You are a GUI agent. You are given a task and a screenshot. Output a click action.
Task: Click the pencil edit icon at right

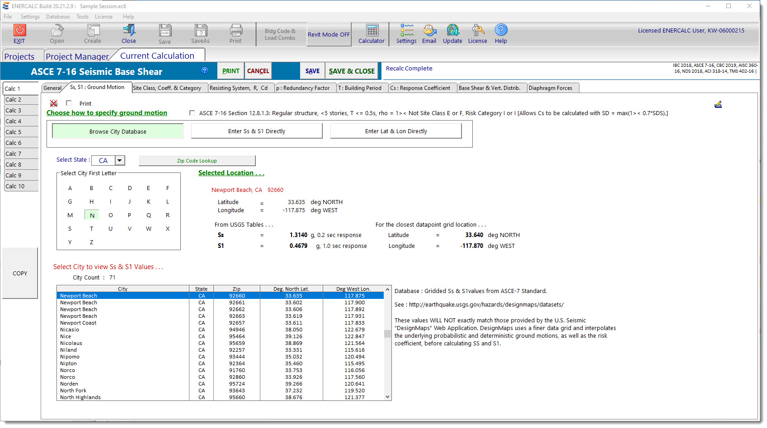click(x=718, y=105)
